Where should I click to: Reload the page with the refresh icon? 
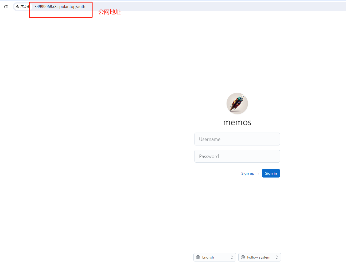pyautogui.click(x=6, y=7)
